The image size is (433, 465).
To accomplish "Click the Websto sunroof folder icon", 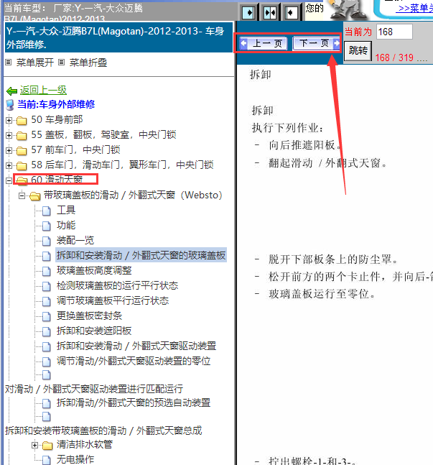I will [34, 195].
